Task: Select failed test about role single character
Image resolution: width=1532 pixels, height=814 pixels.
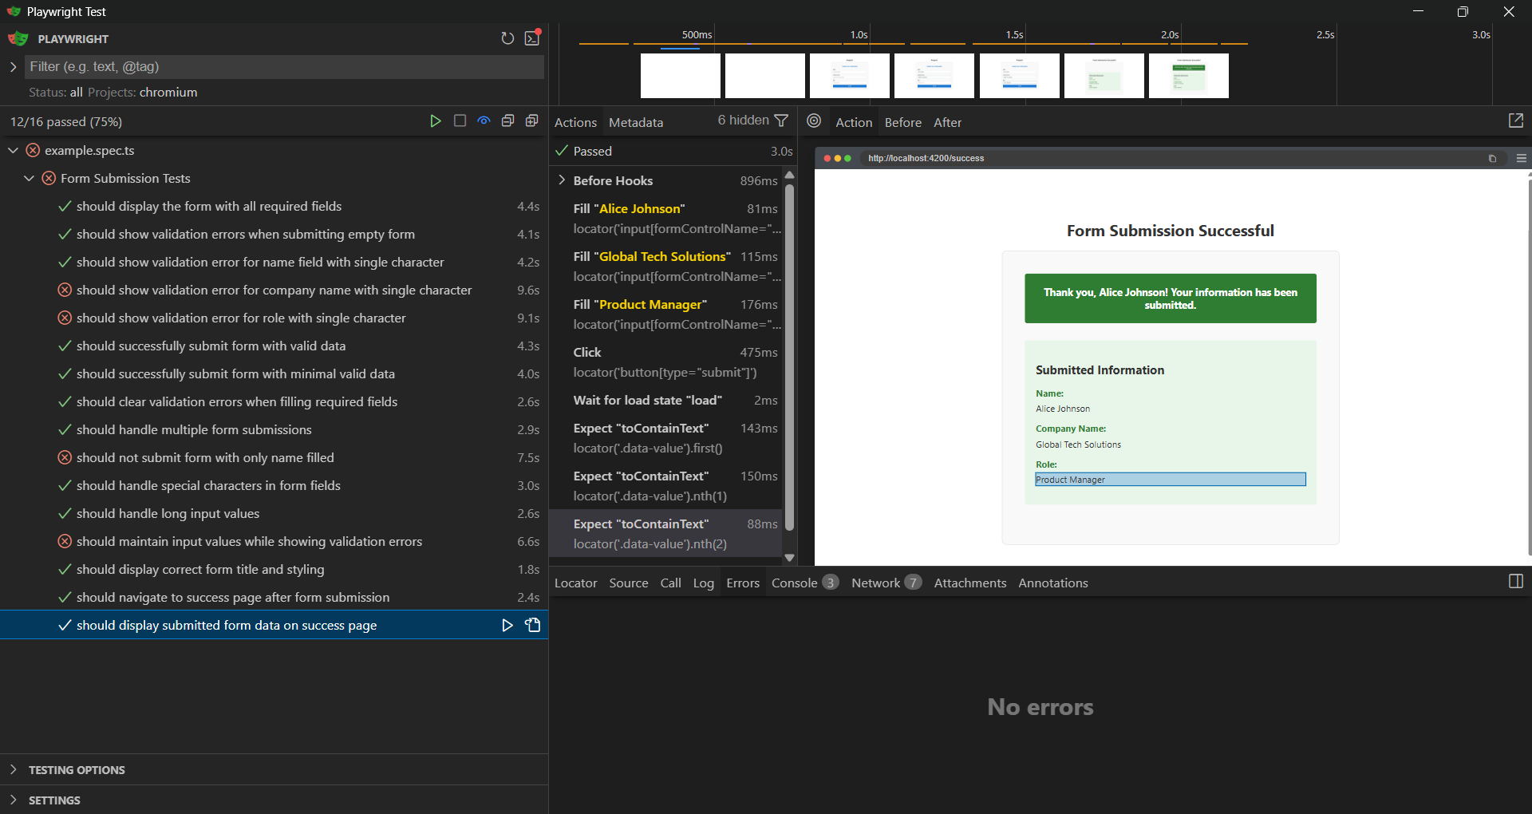Action: [241, 318]
